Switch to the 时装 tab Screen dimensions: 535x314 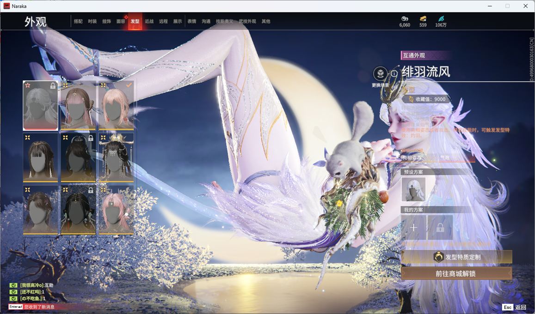coord(92,21)
